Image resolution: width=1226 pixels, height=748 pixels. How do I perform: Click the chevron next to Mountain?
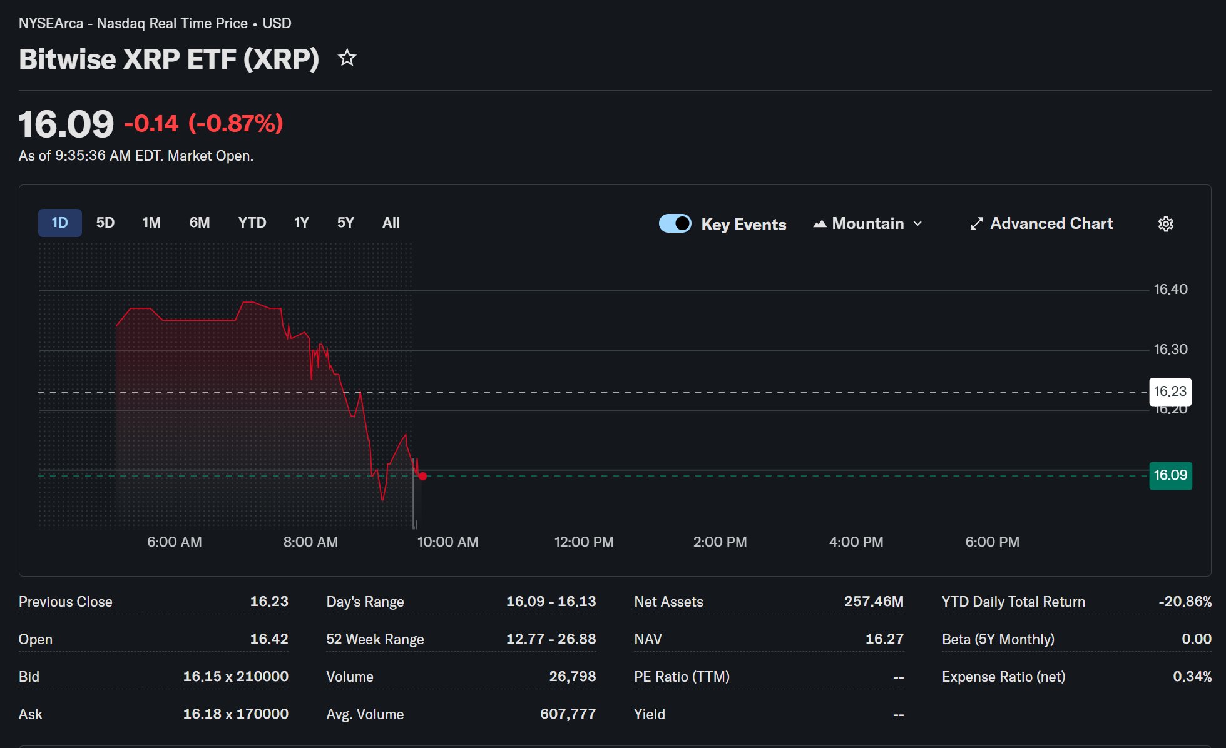[x=917, y=224]
